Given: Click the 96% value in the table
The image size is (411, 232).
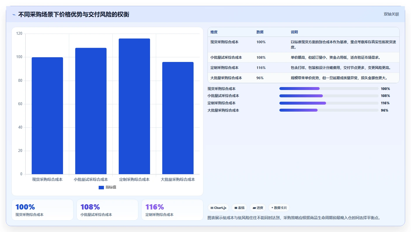Looking at the screenshot, I should click(260, 78).
